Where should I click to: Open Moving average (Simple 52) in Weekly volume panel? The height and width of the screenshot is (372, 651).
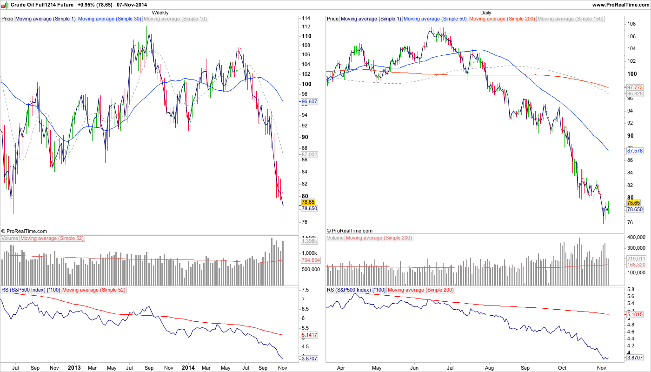pyautogui.click(x=52, y=238)
